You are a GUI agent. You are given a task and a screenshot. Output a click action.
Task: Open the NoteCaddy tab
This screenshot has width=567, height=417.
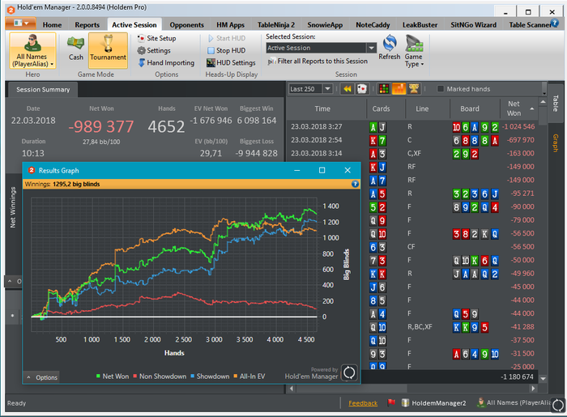pos(373,25)
